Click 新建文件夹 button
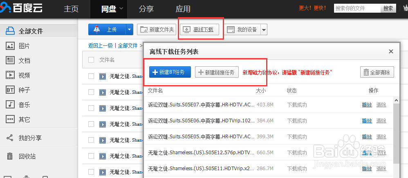This screenshot has width=408, height=178. tap(157, 29)
